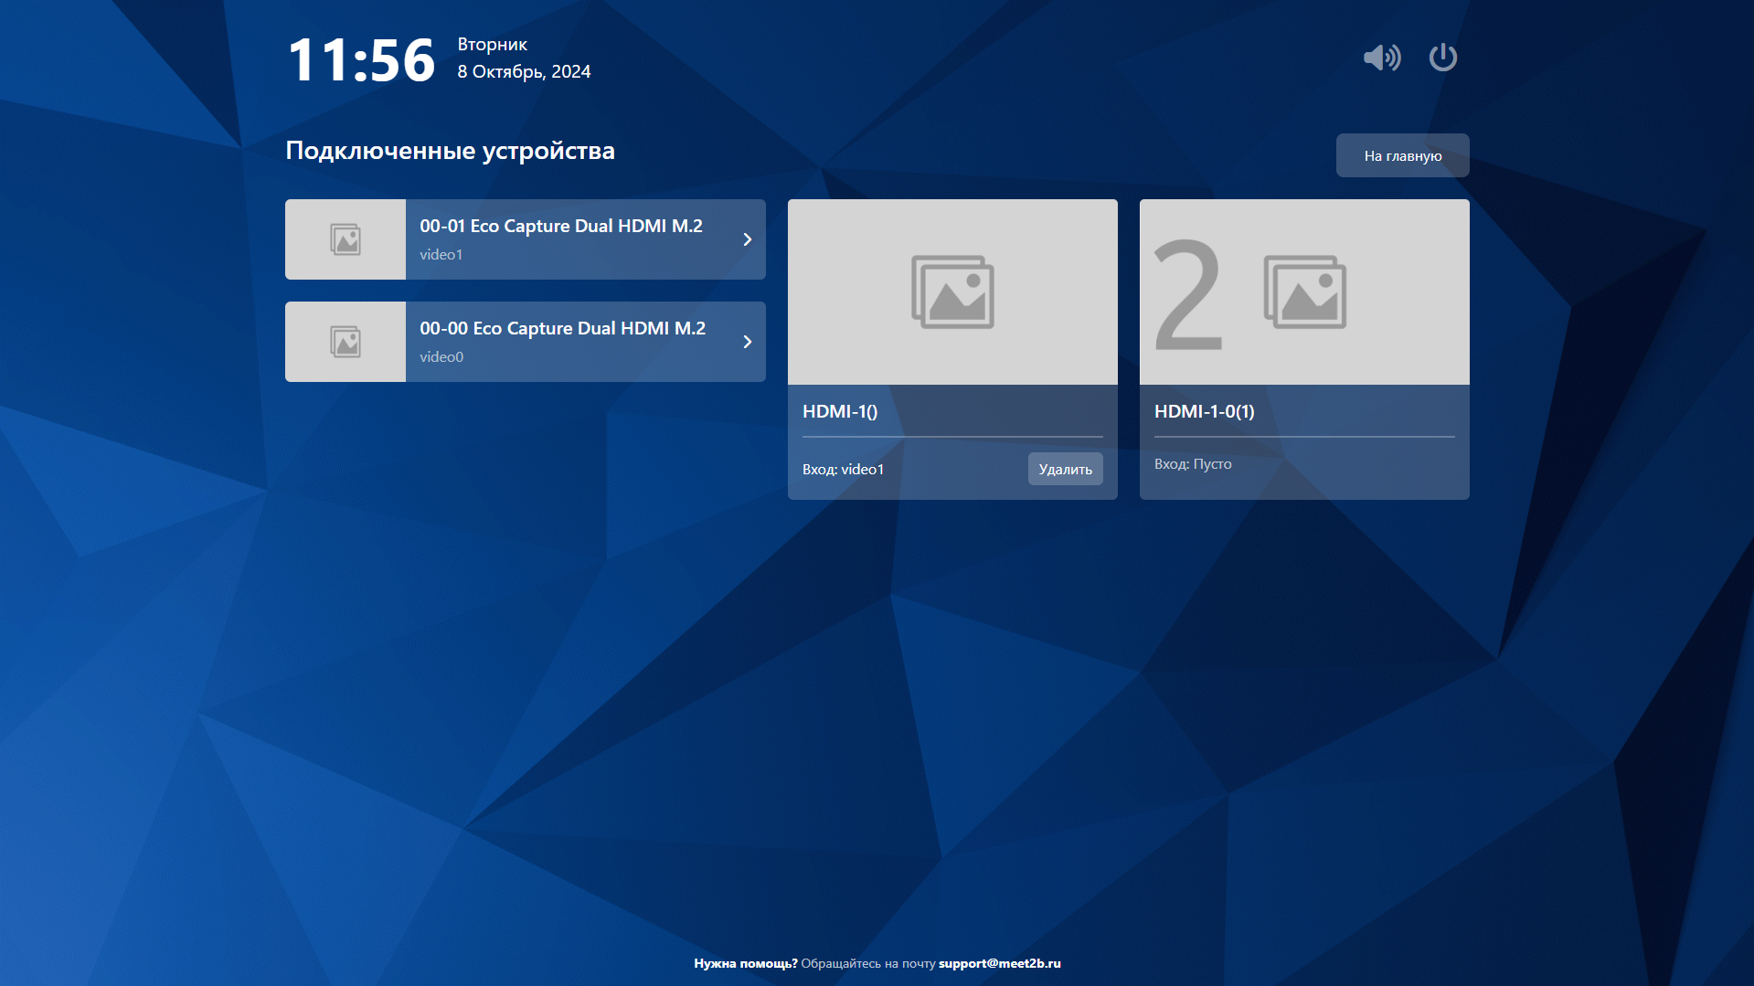Image resolution: width=1754 pixels, height=986 pixels.
Task: Click the Вход: Пусто input label
Action: pyautogui.click(x=1193, y=464)
